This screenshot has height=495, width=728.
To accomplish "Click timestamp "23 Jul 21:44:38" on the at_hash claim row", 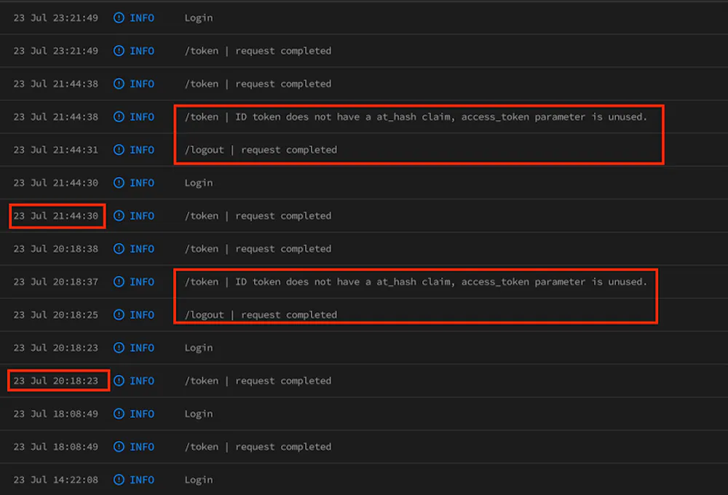I will click(56, 116).
